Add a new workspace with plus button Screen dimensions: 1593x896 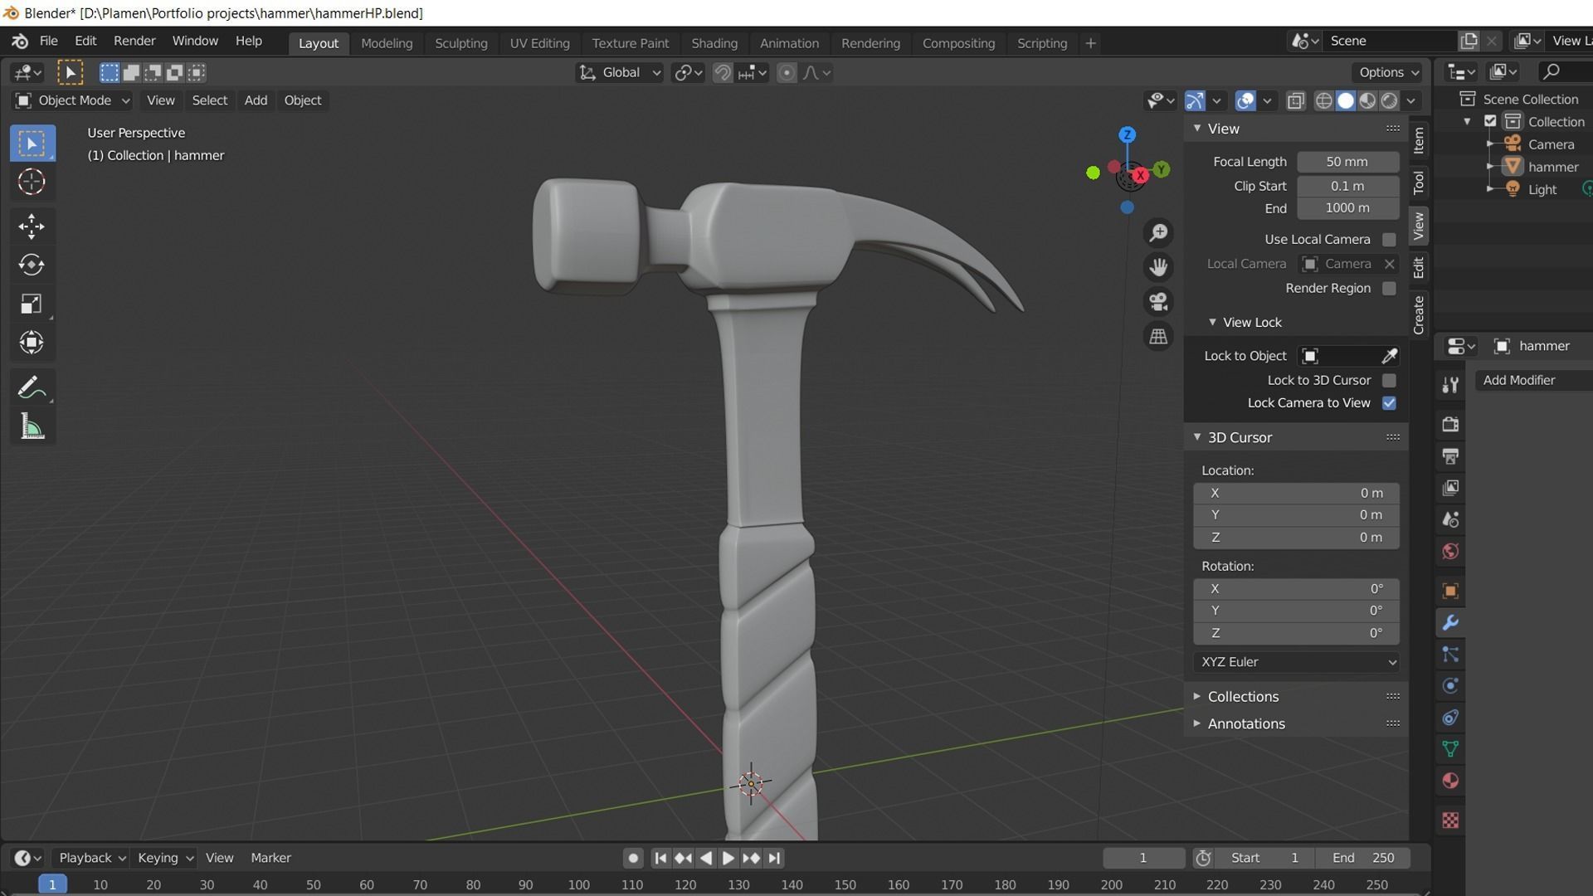pos(1090,43)
